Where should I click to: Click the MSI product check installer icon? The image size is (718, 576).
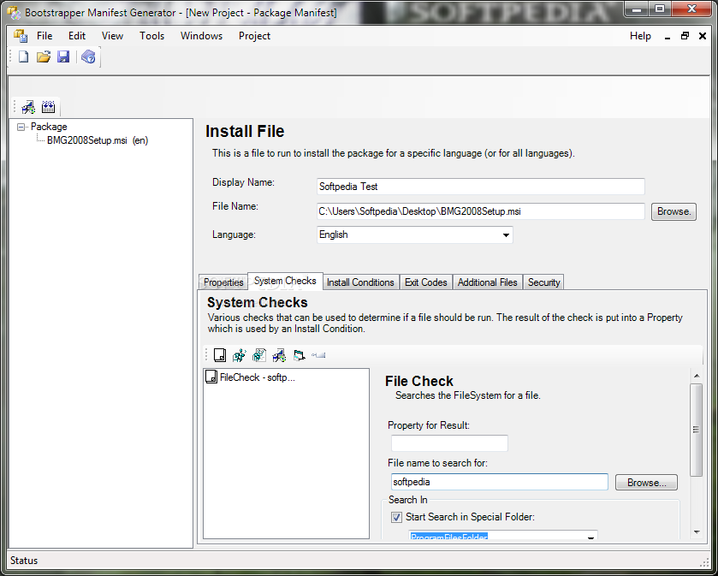(x=279, y=355)
